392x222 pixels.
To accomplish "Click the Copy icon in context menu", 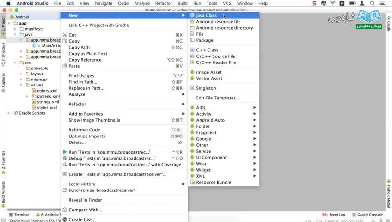I will click(x=65, y=41).
